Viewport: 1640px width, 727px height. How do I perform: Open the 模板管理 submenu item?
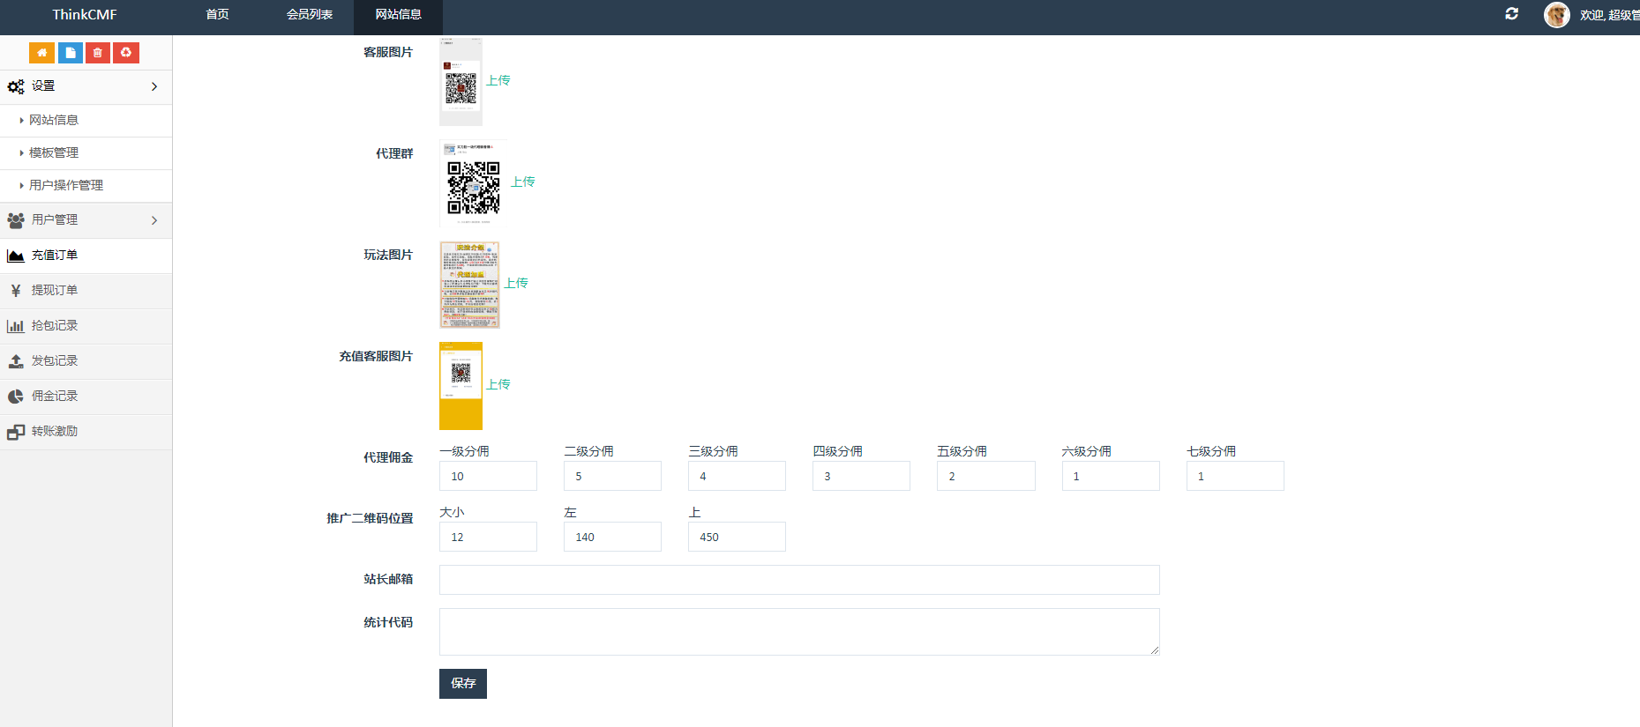(54, 153)
